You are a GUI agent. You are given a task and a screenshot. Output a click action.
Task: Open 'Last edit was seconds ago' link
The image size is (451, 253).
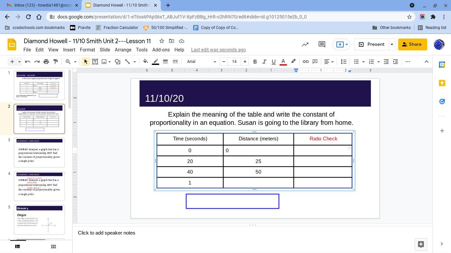pyautogui.click(x=218, y=50)
